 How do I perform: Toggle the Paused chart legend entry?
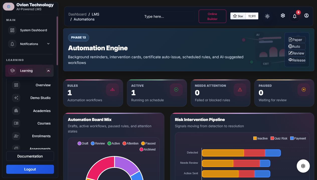[148, 143]
